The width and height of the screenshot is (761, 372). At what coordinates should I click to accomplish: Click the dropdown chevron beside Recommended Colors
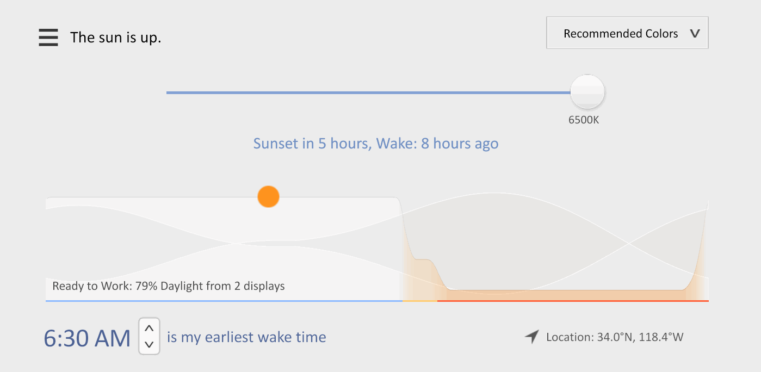click(x=695, y=34)
